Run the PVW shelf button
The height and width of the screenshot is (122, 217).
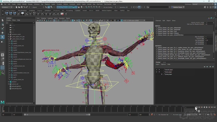10,14
